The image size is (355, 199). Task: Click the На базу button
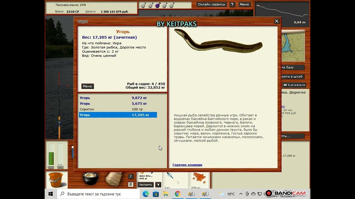(x=293, y=67)
